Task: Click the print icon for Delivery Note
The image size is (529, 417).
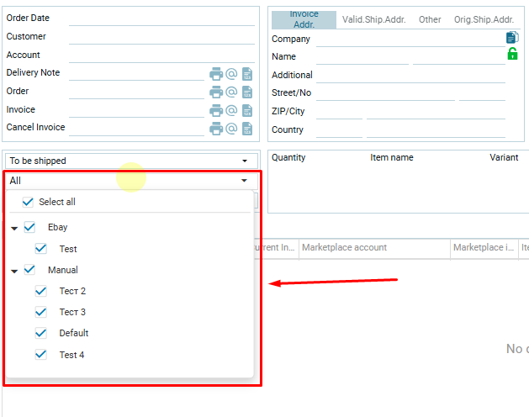Action: point(216,74)
